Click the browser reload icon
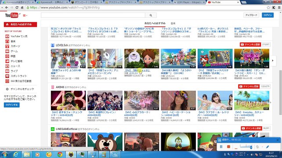The height and width of the screenshot is (158, 282). pyautogui.click(x=17, y=7)
